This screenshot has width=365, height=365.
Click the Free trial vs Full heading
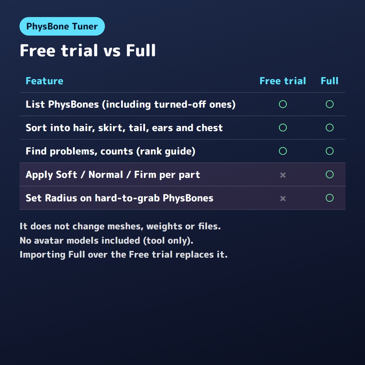(x=88, y=50)
